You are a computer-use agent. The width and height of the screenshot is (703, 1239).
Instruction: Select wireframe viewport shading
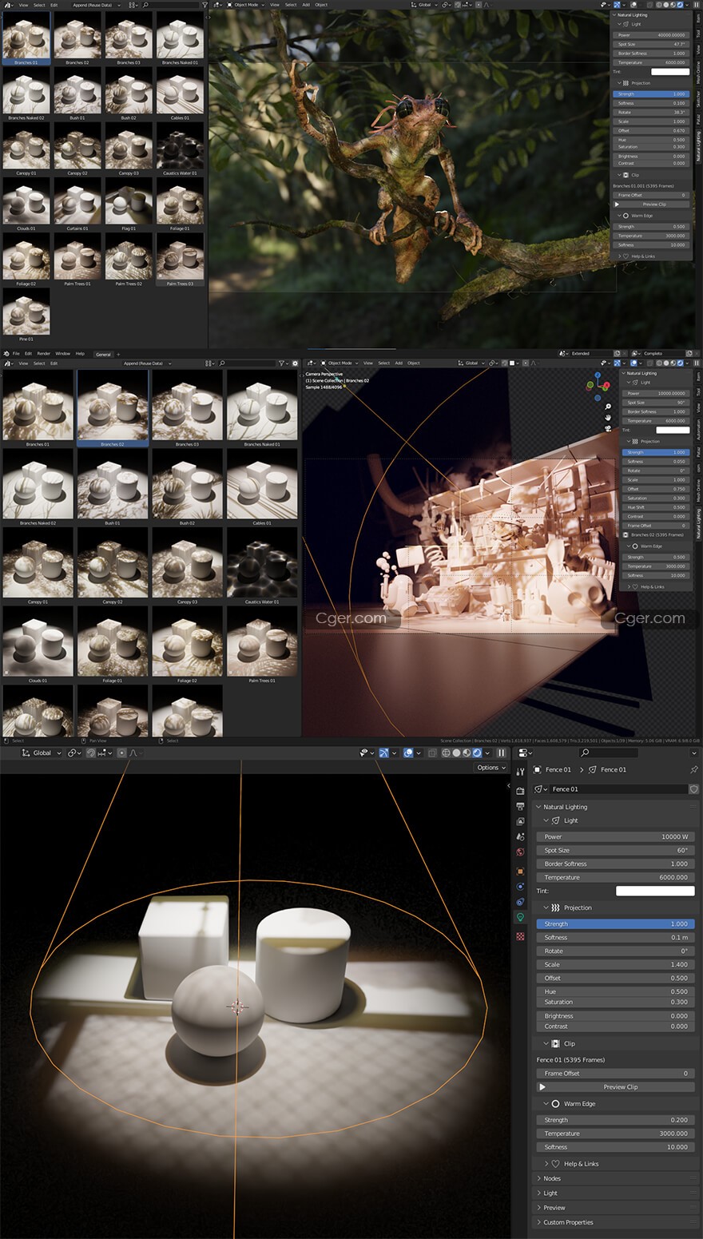(447, 753)
